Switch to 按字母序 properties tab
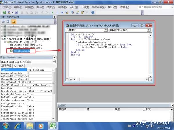 (6, 66)
